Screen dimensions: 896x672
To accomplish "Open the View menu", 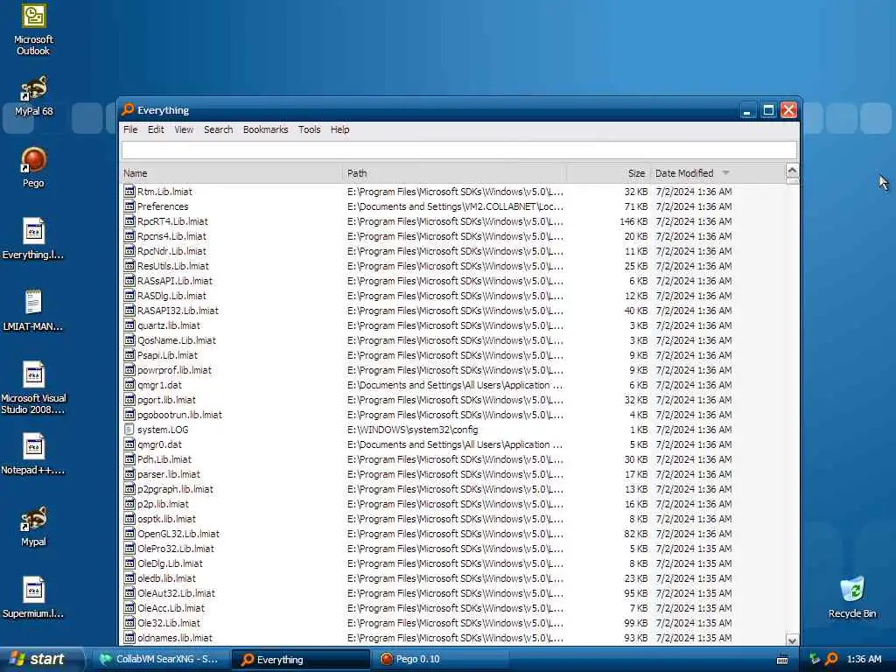I will pos(184,129).
